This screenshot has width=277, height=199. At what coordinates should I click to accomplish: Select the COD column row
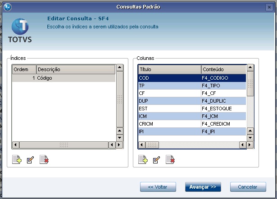tap(192, 78)
